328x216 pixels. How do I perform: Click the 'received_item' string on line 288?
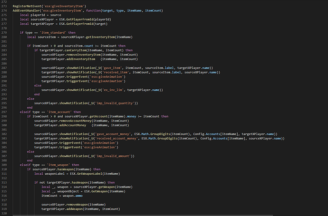pos(116,72)
